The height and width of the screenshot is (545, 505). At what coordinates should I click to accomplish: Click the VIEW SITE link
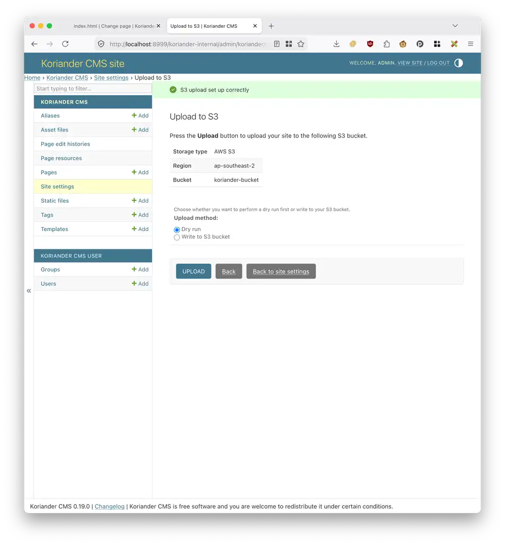410,63
